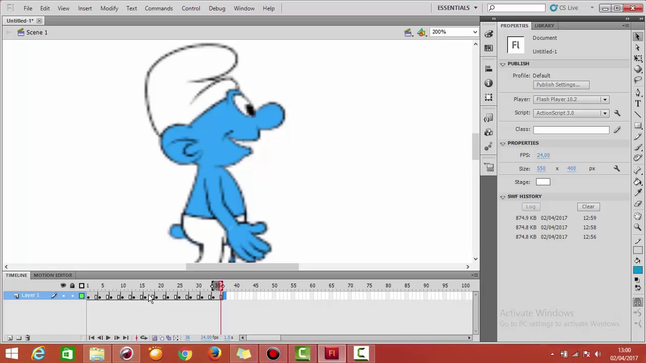Select the Deco tool

tap(637, 157)
